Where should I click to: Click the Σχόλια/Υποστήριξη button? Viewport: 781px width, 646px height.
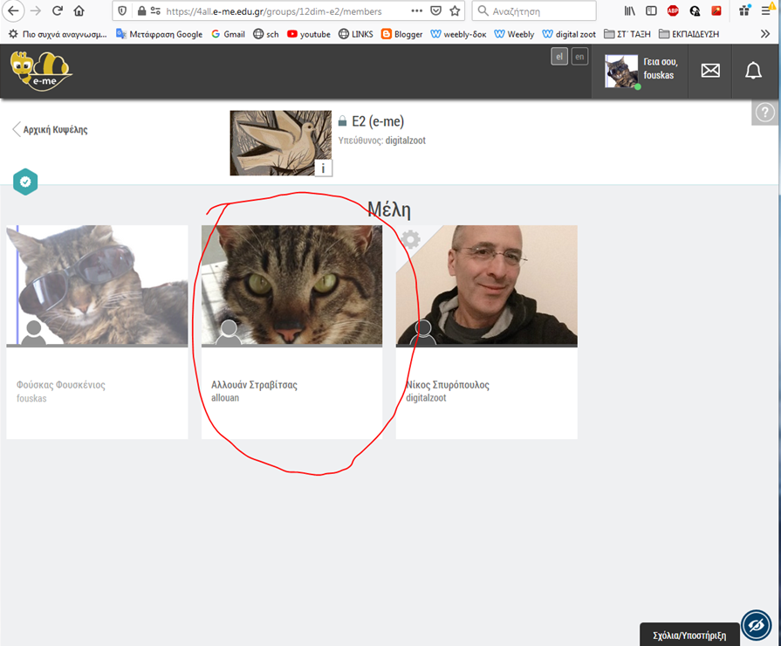pos(689,635)
